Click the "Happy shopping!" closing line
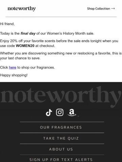The height and width of the screenshot is (162, 122). click(x=14, y=75)
